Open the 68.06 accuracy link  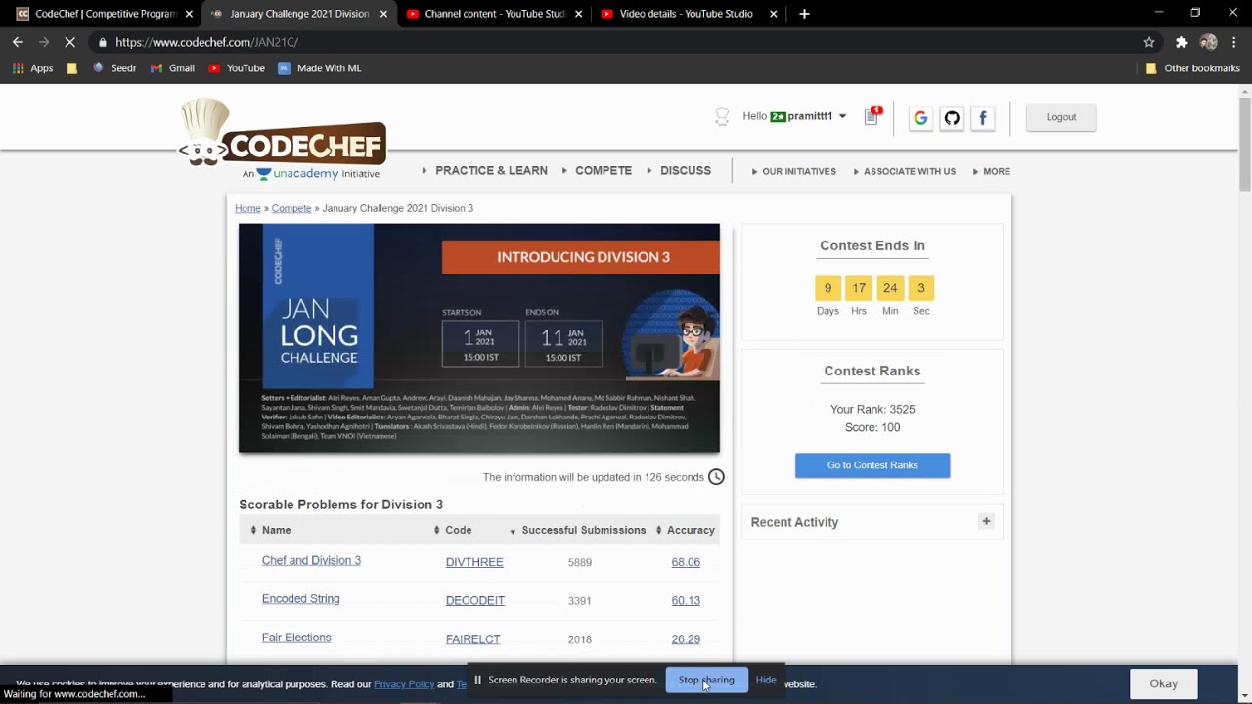click(x=686, y=562)
